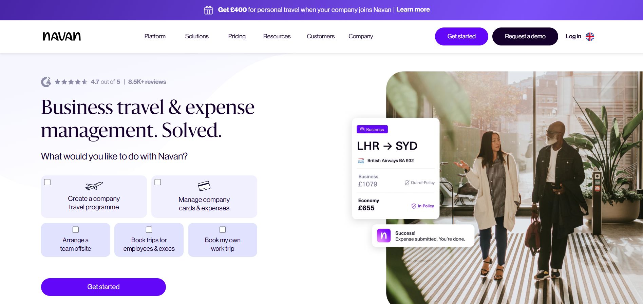Check the Manage company cards & expenses box
The width and height of the screenshot is (643, 304).
click(158, 182)
